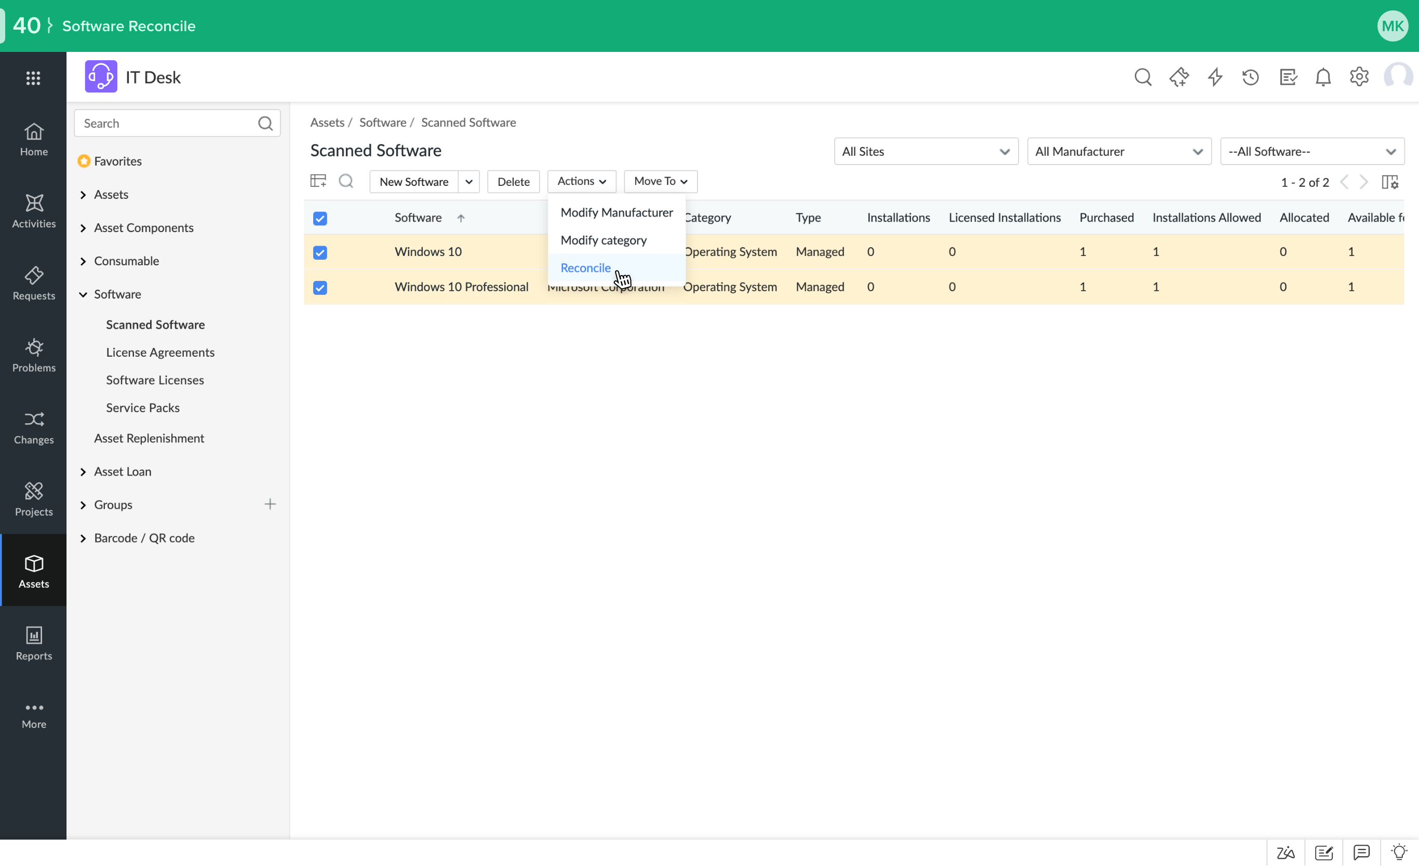Open the notes edit icon in footer

(1324, 852)
